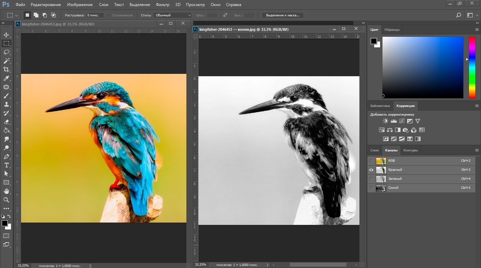Image resolution: width=481 pixels, height=268 pixels.
Task: Select the Horizontal Type tool
Action: pos(6,165)
